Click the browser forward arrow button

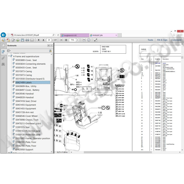tap(8, 35)
